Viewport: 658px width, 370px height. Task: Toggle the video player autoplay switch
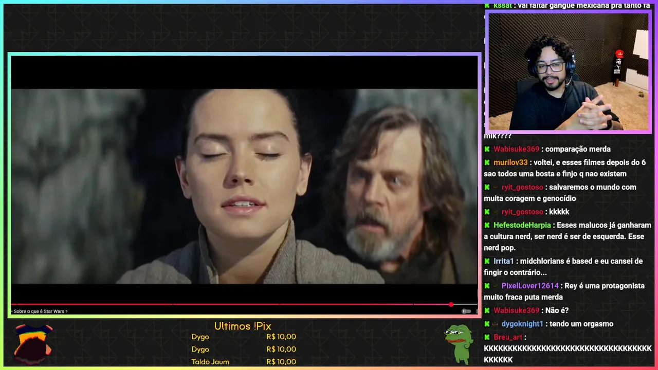tap(466, 311)
